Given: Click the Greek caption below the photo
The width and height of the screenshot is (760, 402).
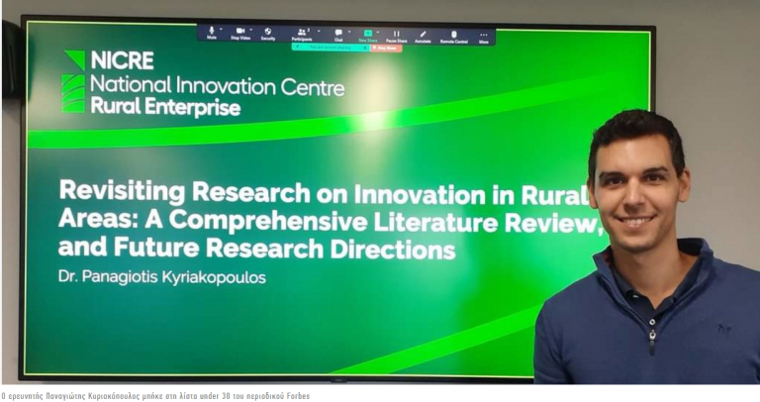Looking at the screenshot, I should [x=155, y=396].
